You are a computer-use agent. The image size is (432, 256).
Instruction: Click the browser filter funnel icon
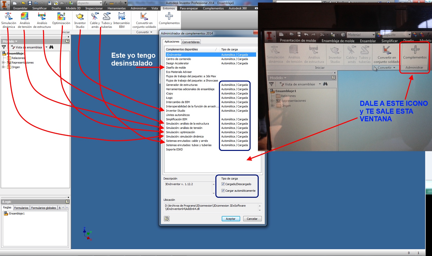click(x=4, y=47)
